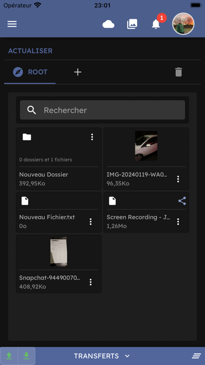Screen dimensions: 205x365
Task: Open the hamburger menu
Action: 12,24
